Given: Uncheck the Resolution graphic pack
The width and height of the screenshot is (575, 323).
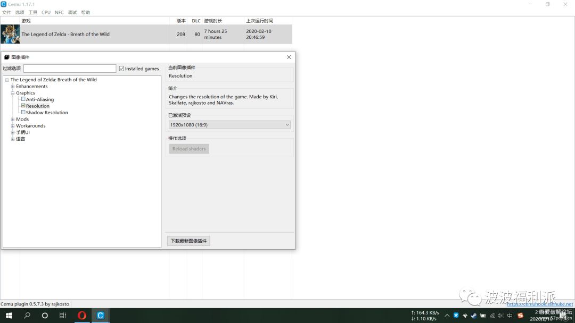Looking at the screenshot, I should 23,105.
